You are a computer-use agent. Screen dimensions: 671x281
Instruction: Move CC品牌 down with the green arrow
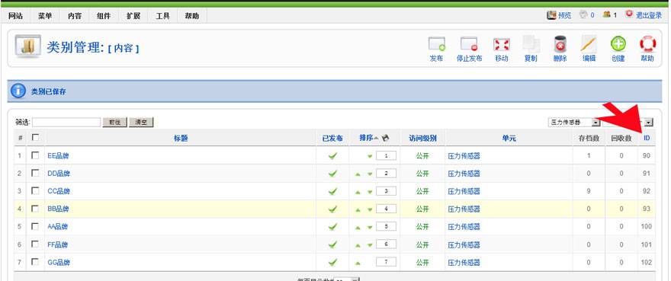tap(370, 192)
